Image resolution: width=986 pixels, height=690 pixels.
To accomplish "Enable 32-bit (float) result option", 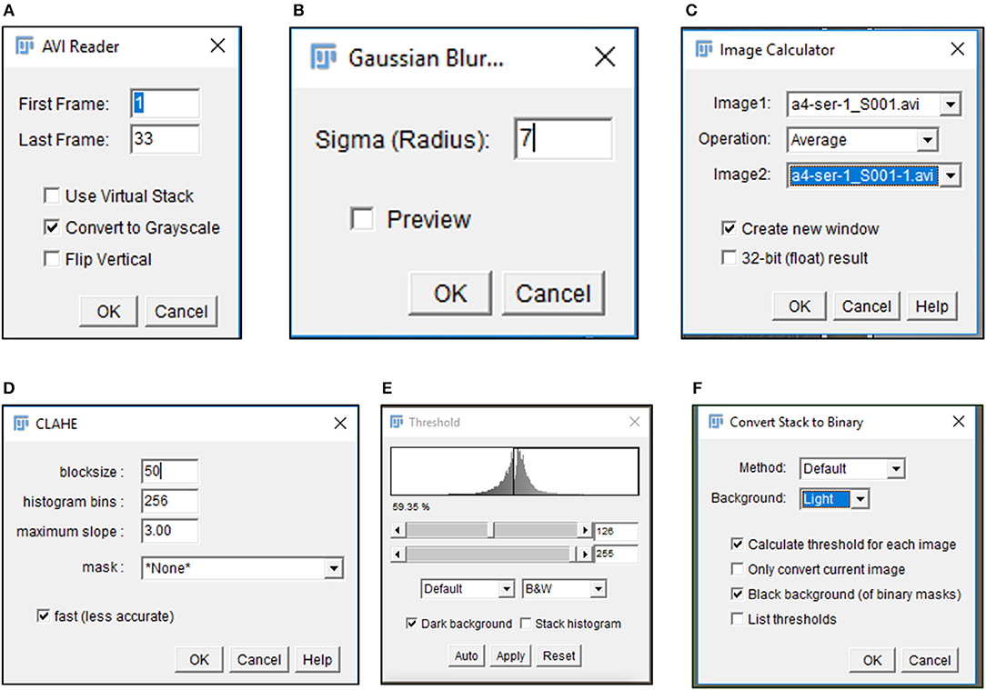I will coord(729,257).
